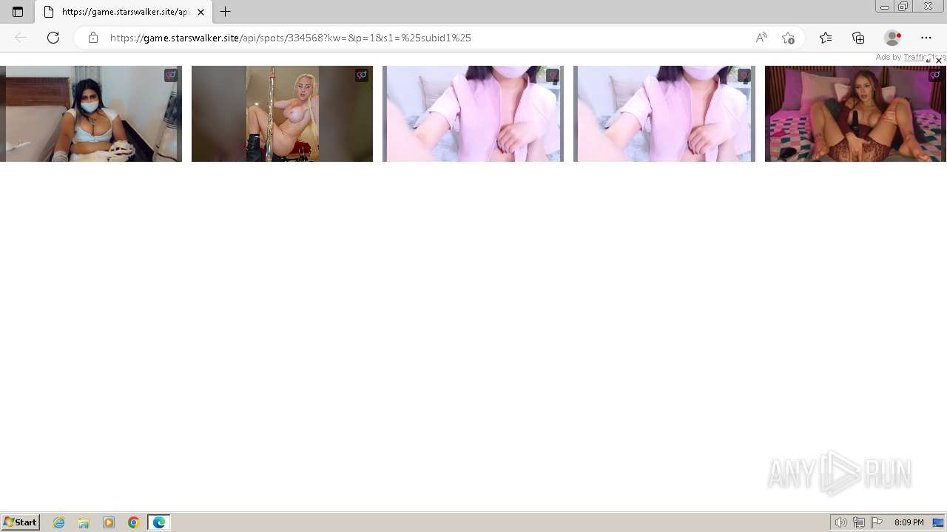View site information lock icon

pyautogui.click(x=93, y=38)
